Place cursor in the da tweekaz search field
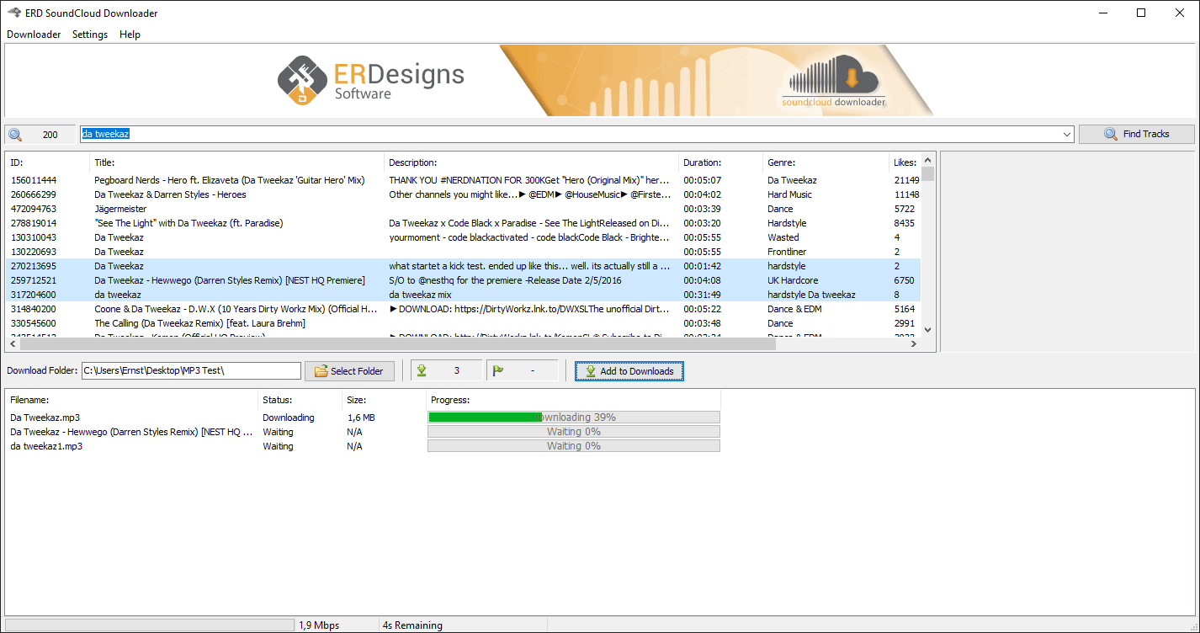1200x633 pixels. point(168,134)
